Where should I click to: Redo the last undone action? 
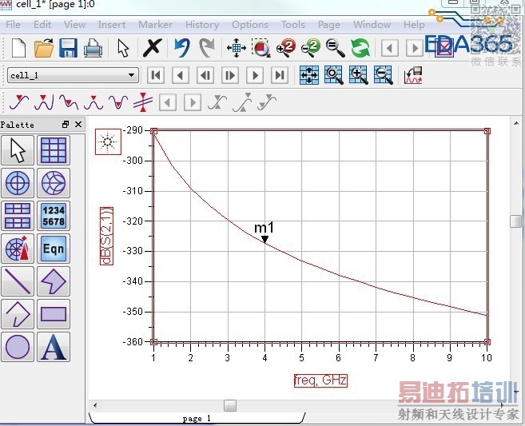207,48
